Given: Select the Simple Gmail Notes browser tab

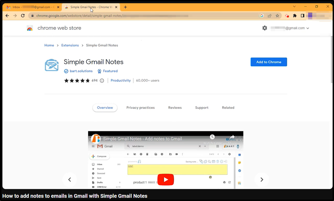Looking at the screenshot, I should pos(92,7).
